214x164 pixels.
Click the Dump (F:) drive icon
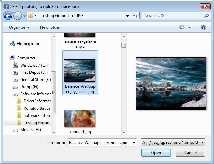(15, 87)
